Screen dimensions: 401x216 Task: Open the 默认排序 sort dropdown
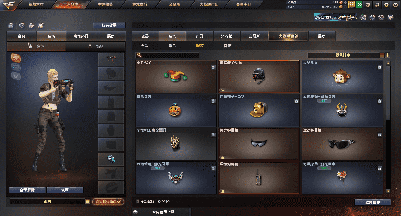(x=343, y=55)
